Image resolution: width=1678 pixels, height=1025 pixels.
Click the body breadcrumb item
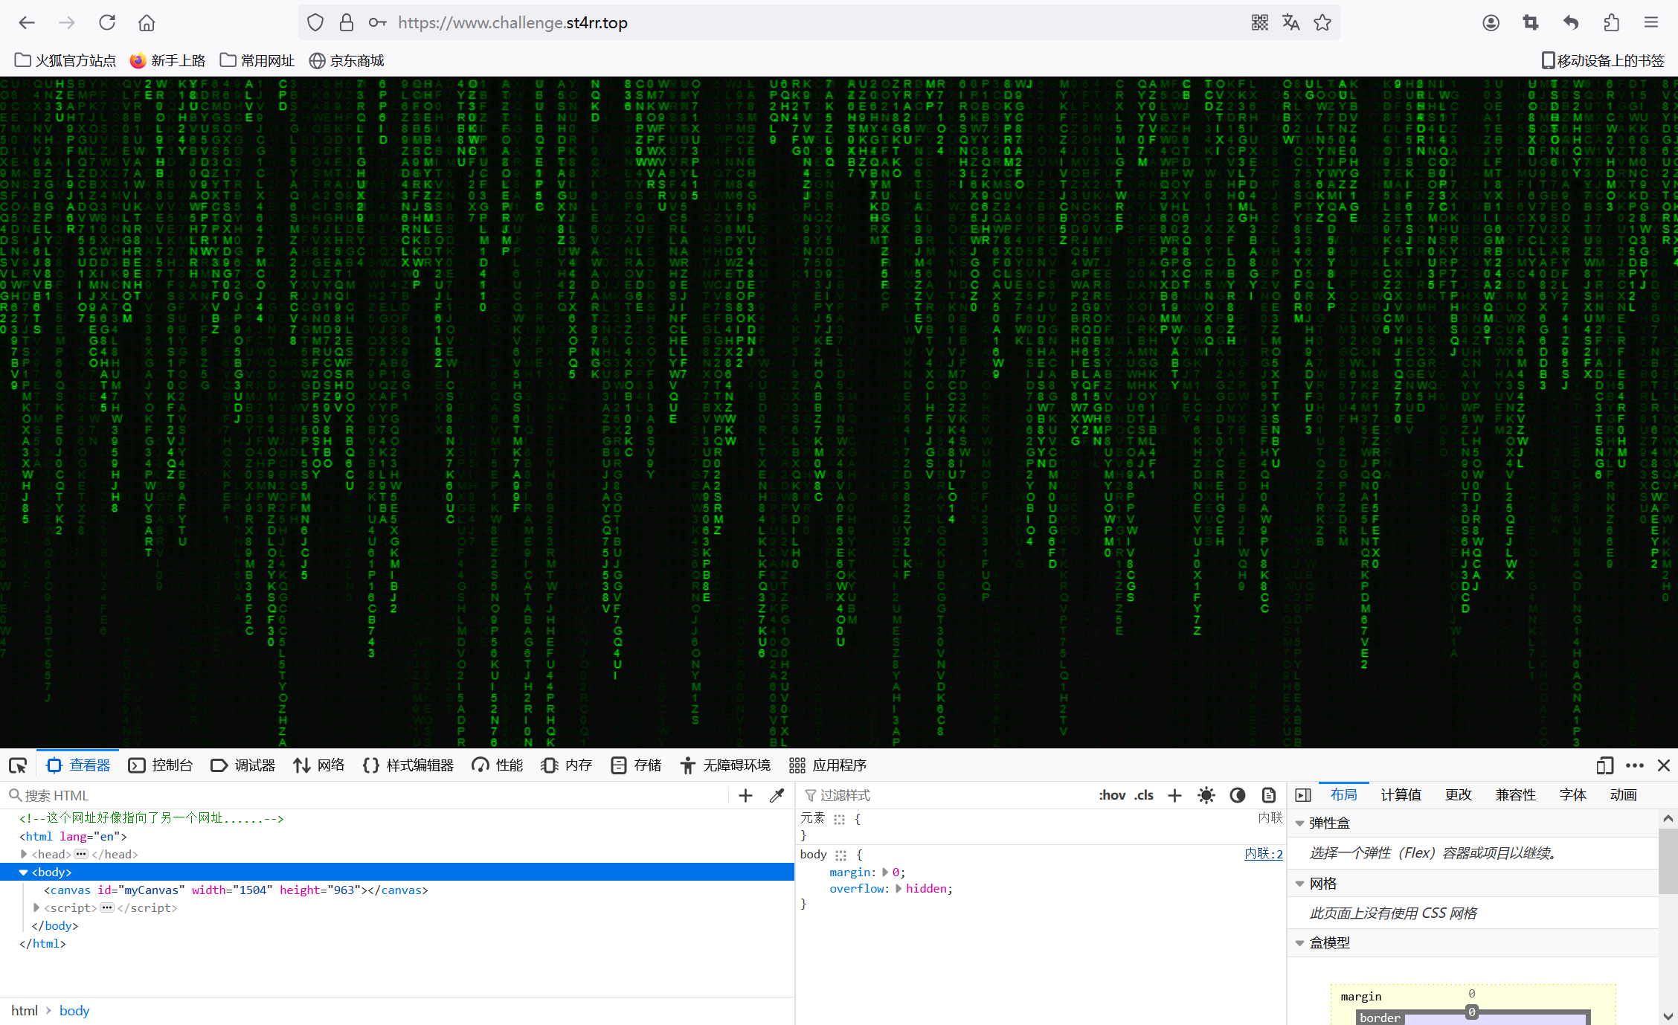74,1011
